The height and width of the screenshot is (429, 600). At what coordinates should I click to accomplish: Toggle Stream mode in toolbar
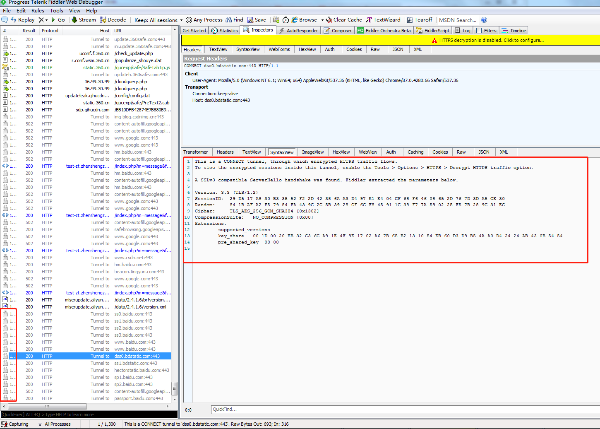coord(84,20)
